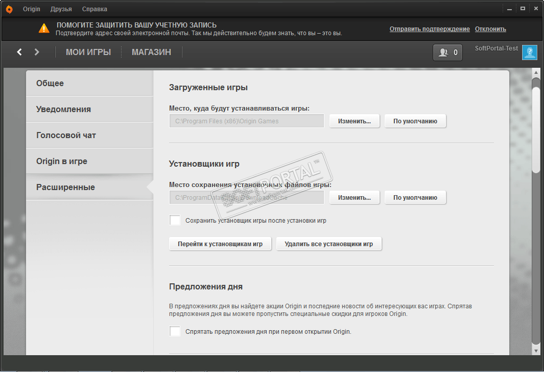Enable Сохранить установщик игры после установки

[x=175, y=220]
